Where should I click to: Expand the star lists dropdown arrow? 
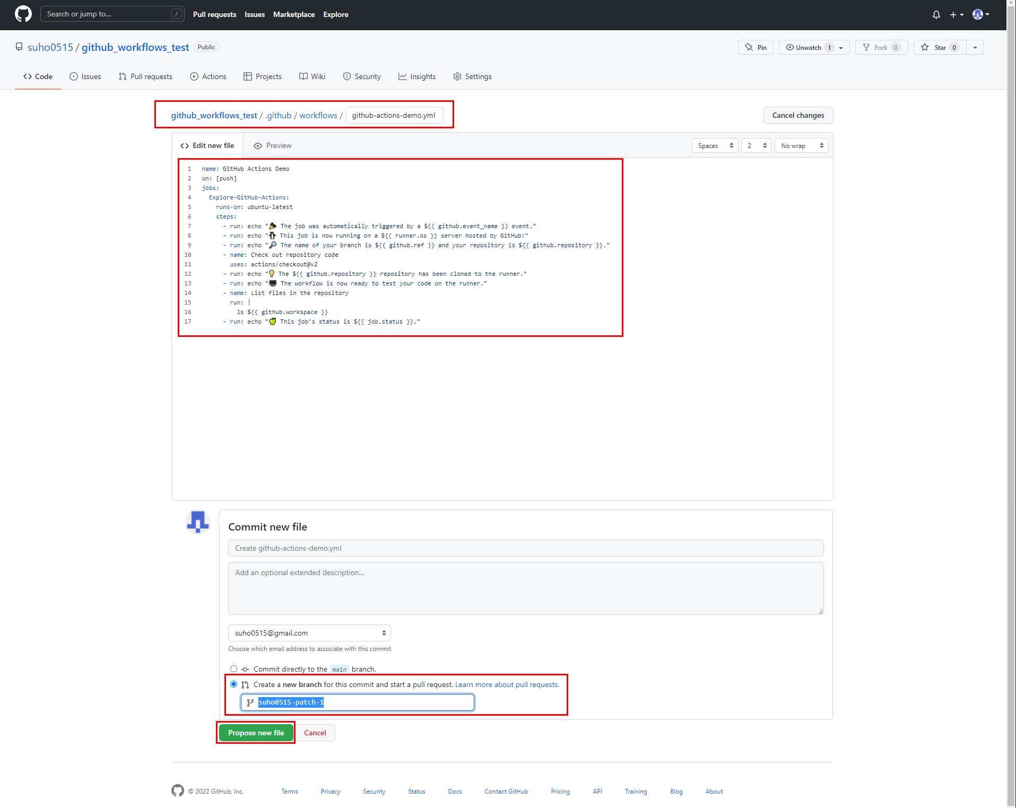coord(975,47)
